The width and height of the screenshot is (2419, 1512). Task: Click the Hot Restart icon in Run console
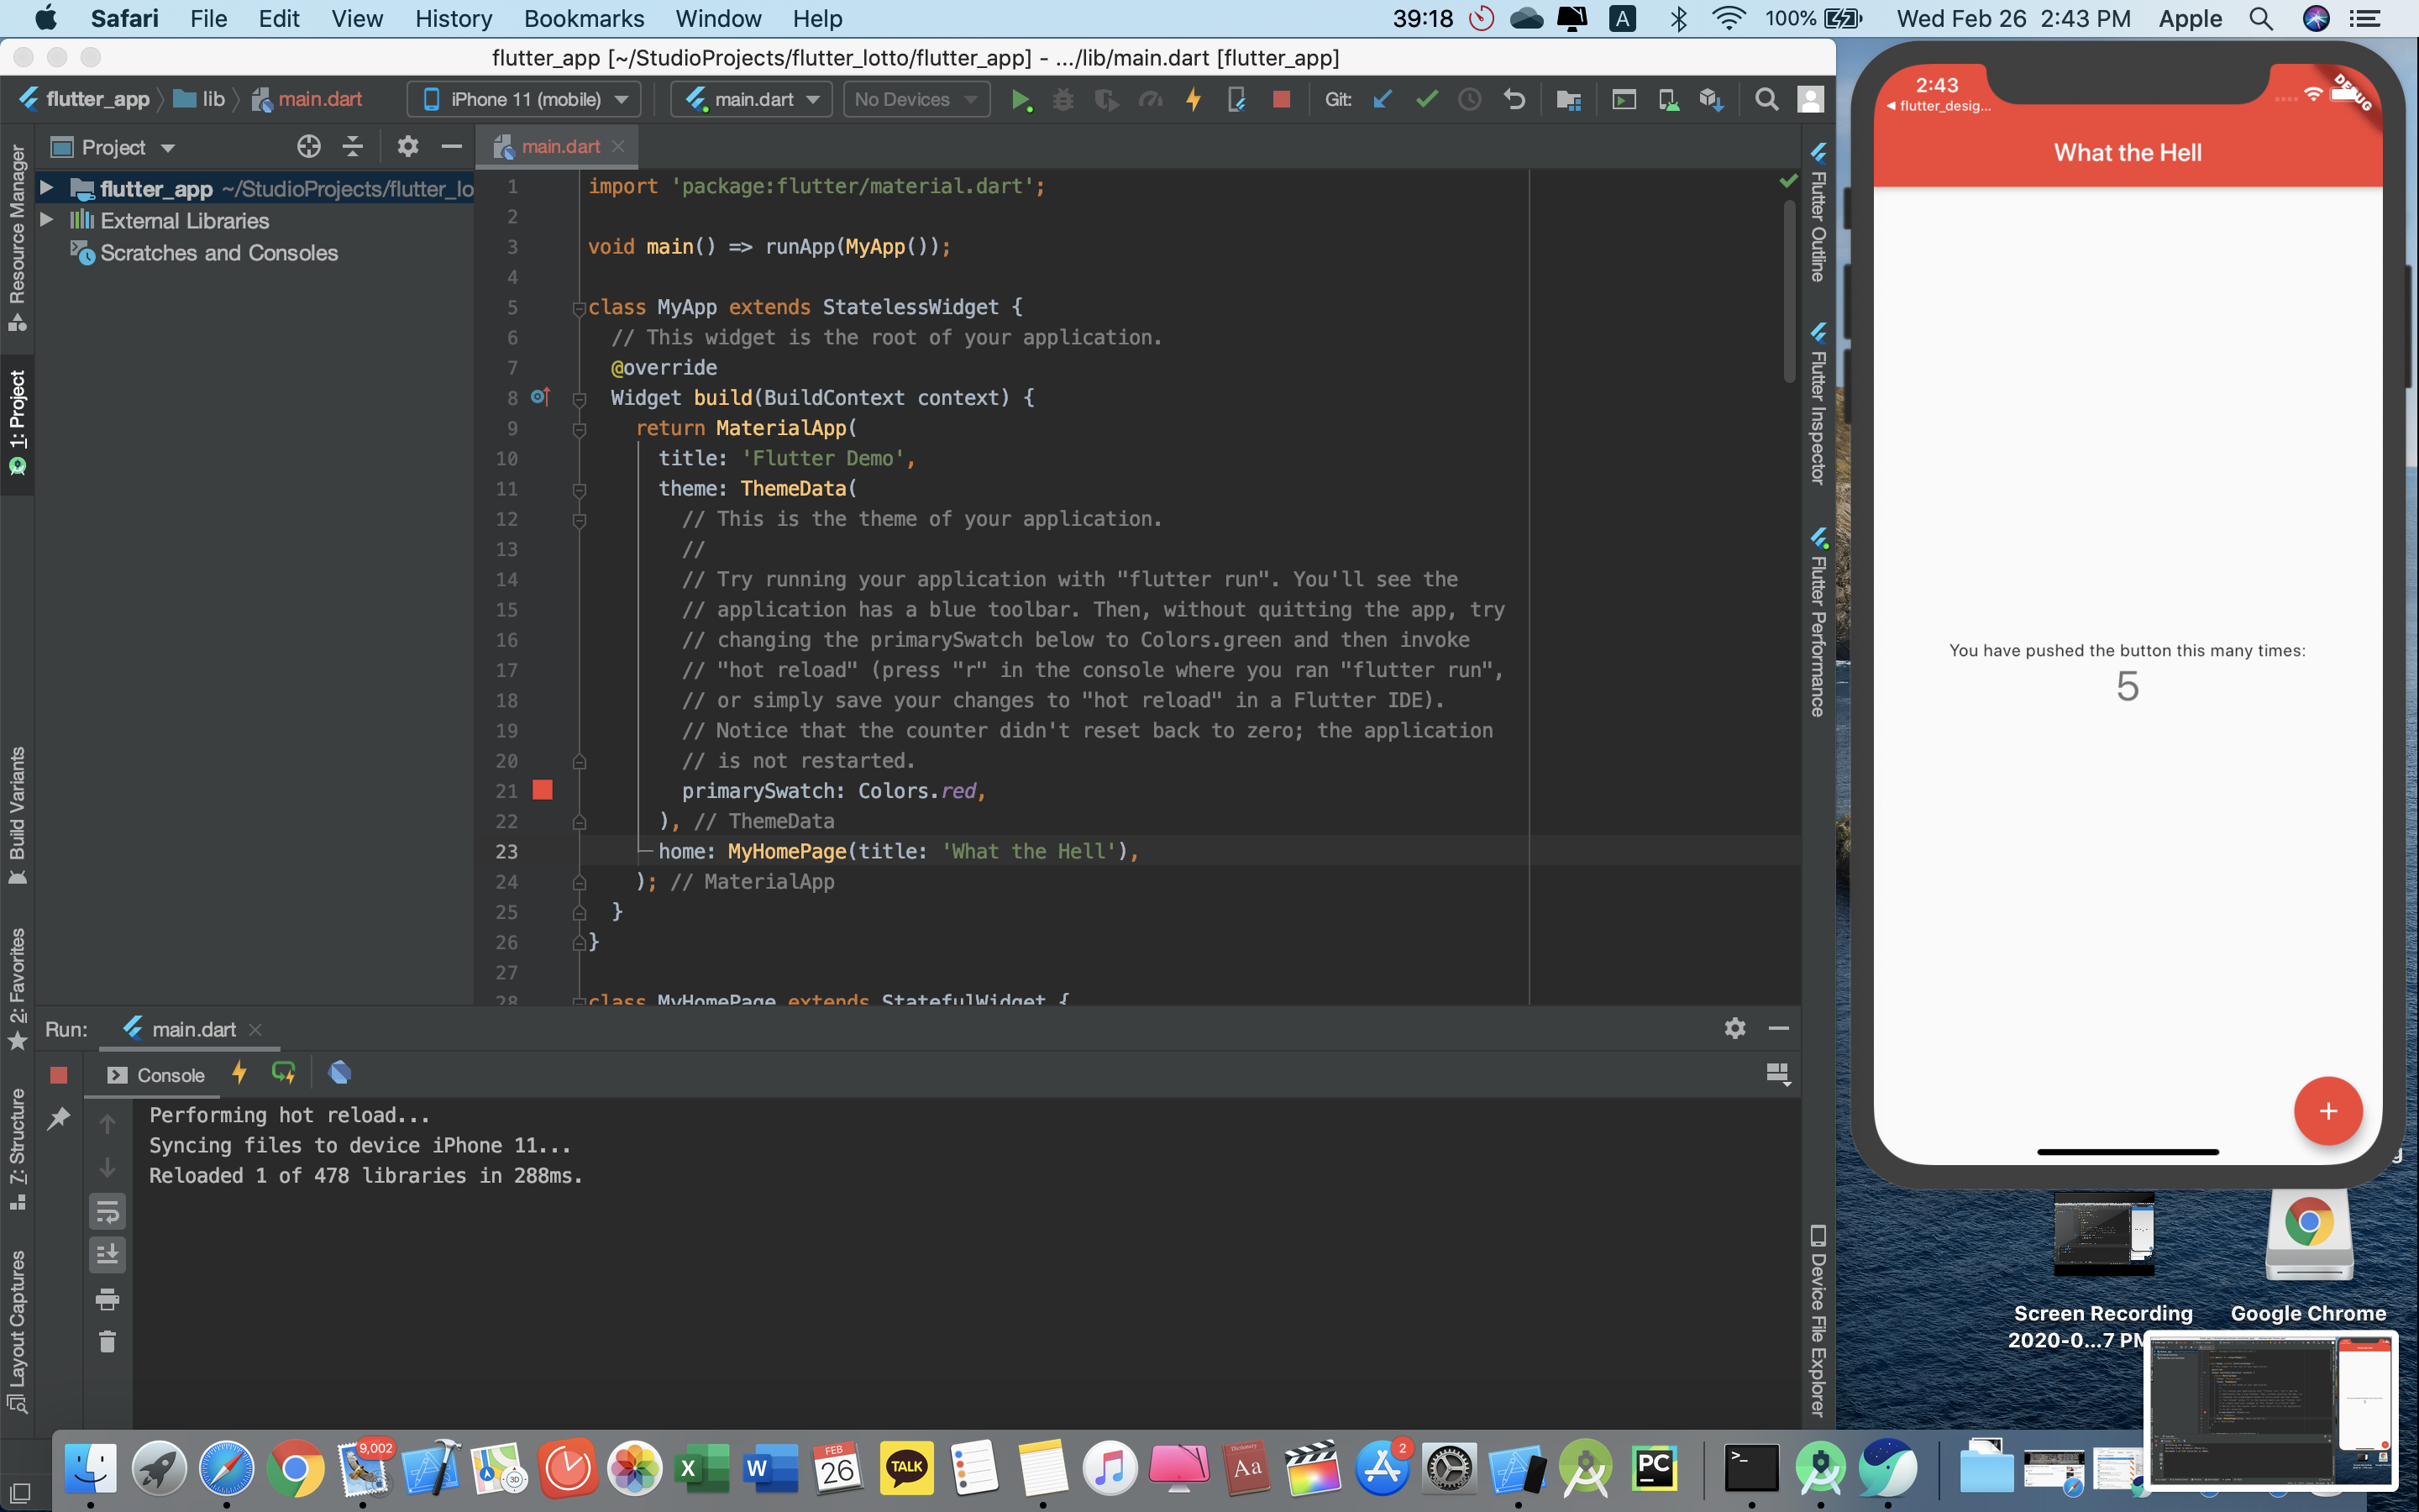coord(284,1074)
